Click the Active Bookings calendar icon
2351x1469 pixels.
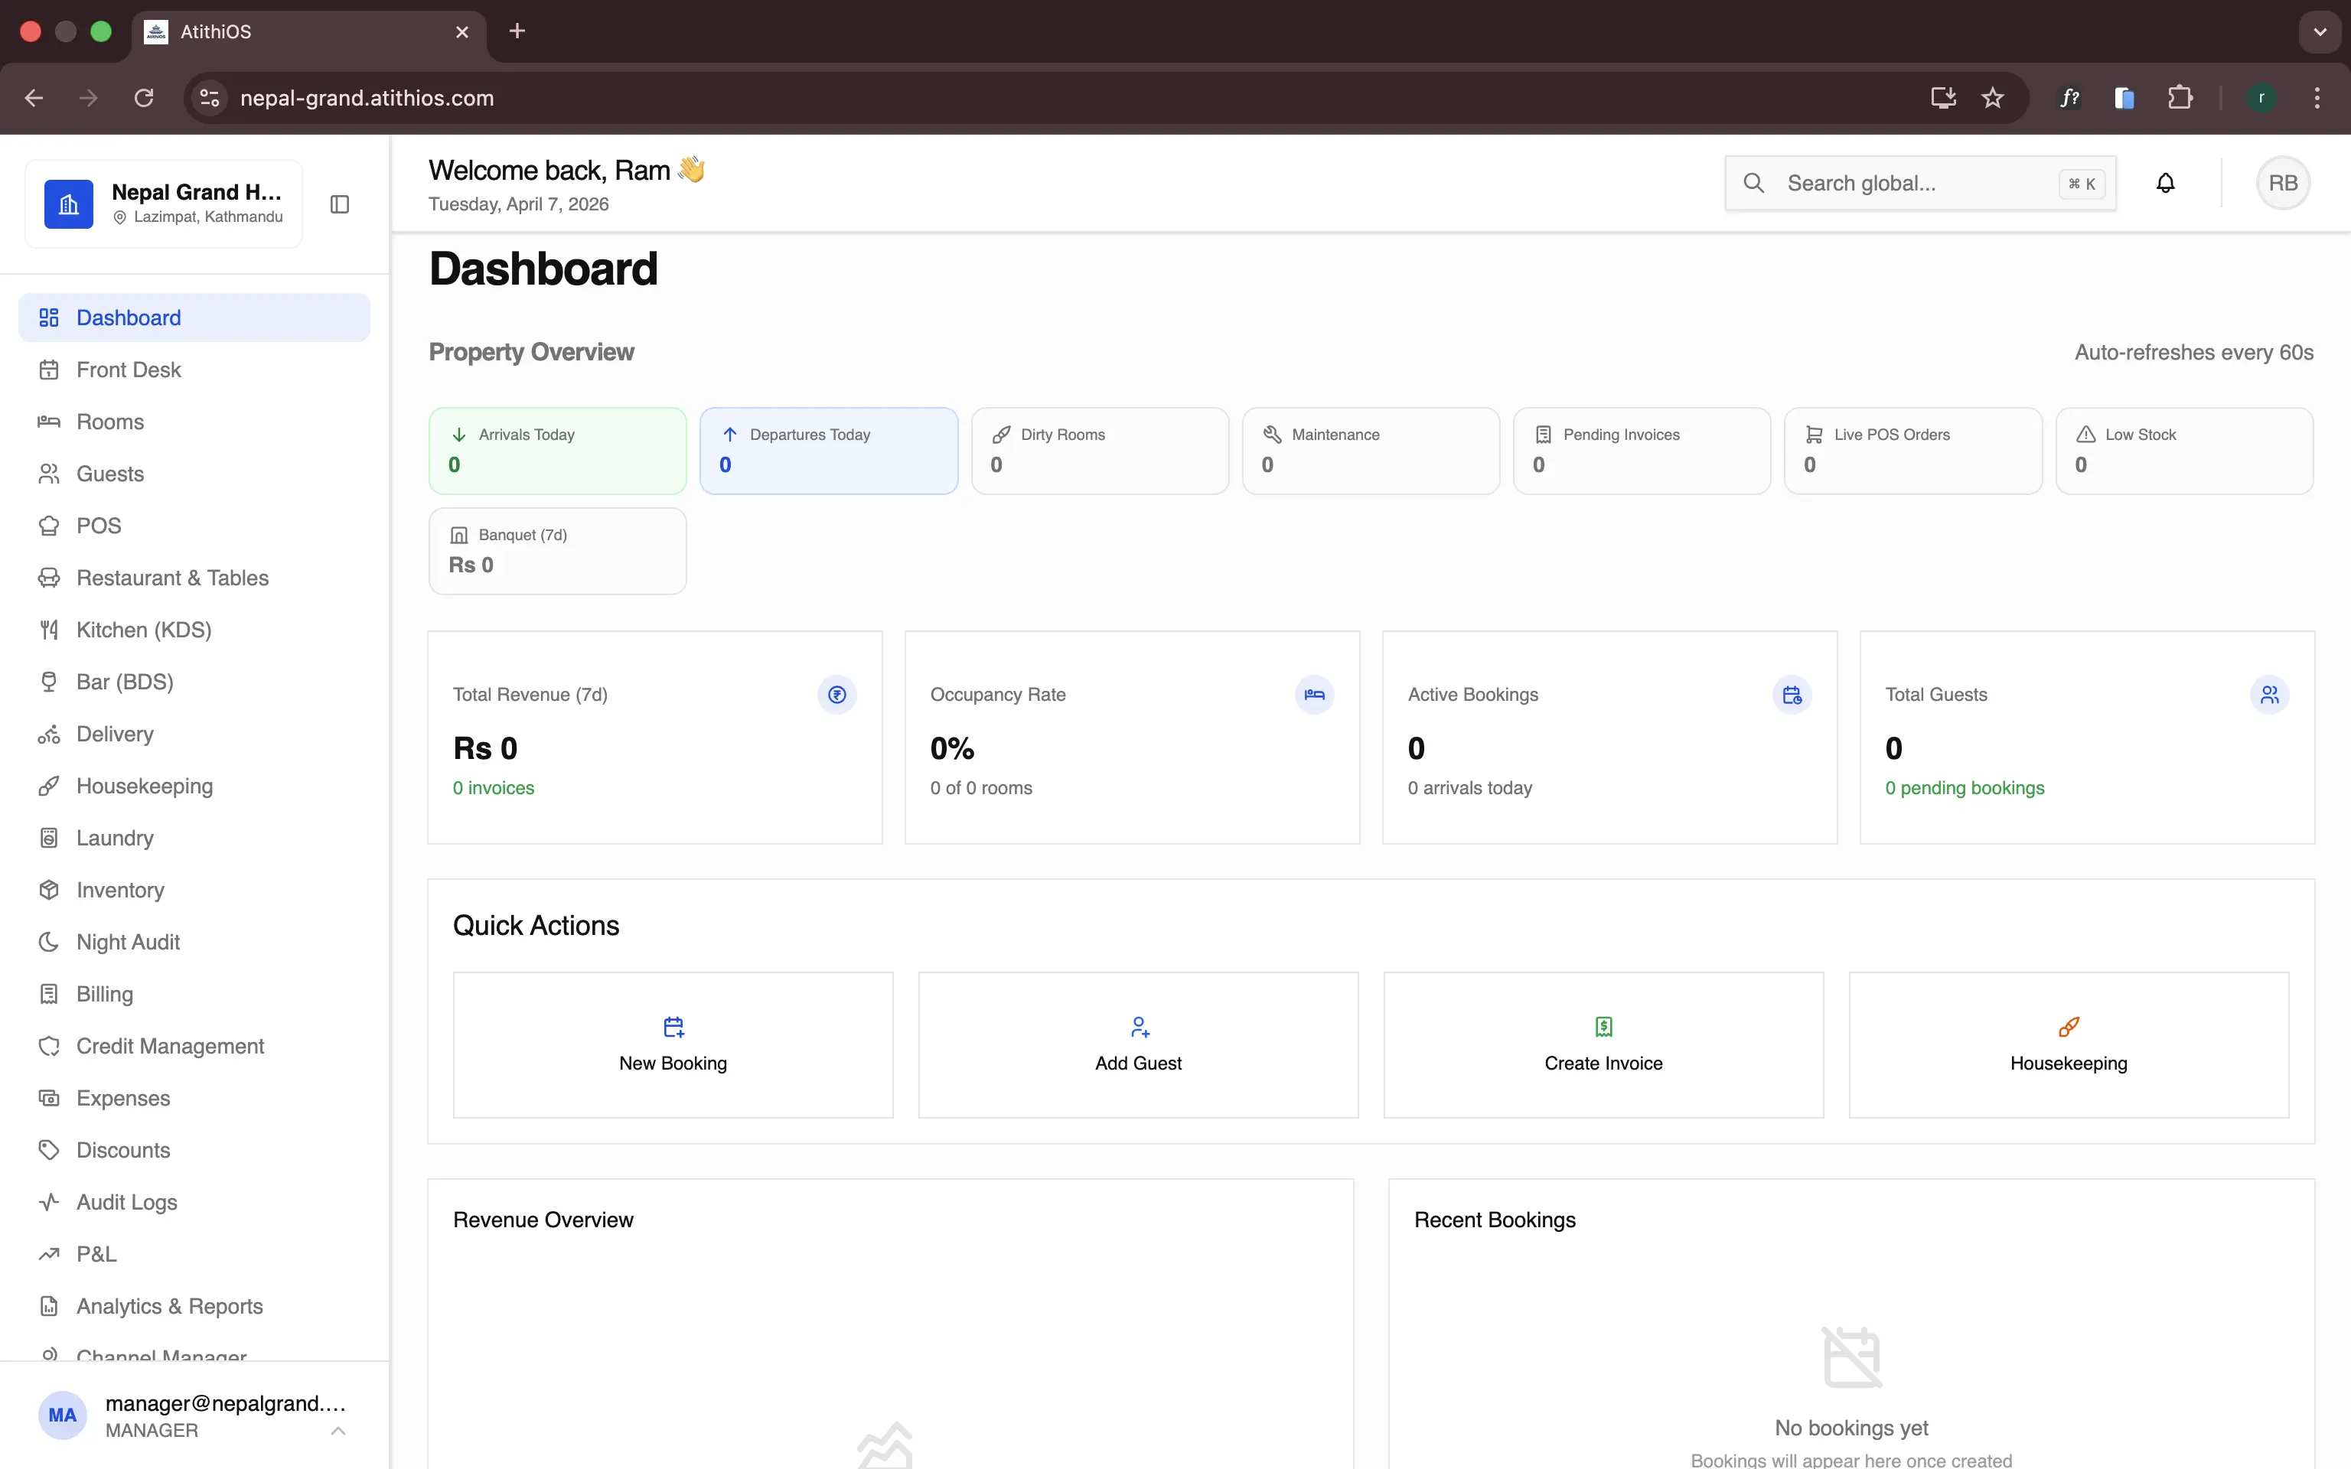click(x=1792, y=695)
